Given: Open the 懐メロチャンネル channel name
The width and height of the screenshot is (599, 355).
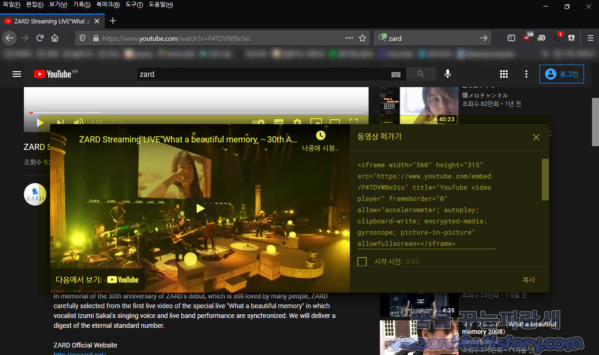Looking at the screenshot, I should (485, 95).
